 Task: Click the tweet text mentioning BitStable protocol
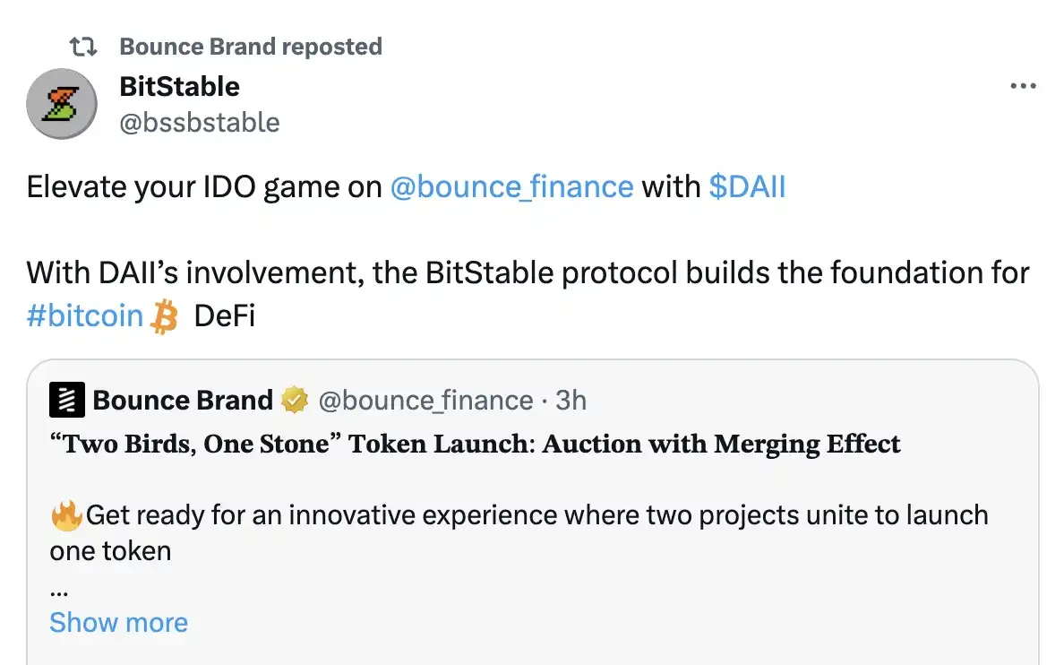pos(528,272)
